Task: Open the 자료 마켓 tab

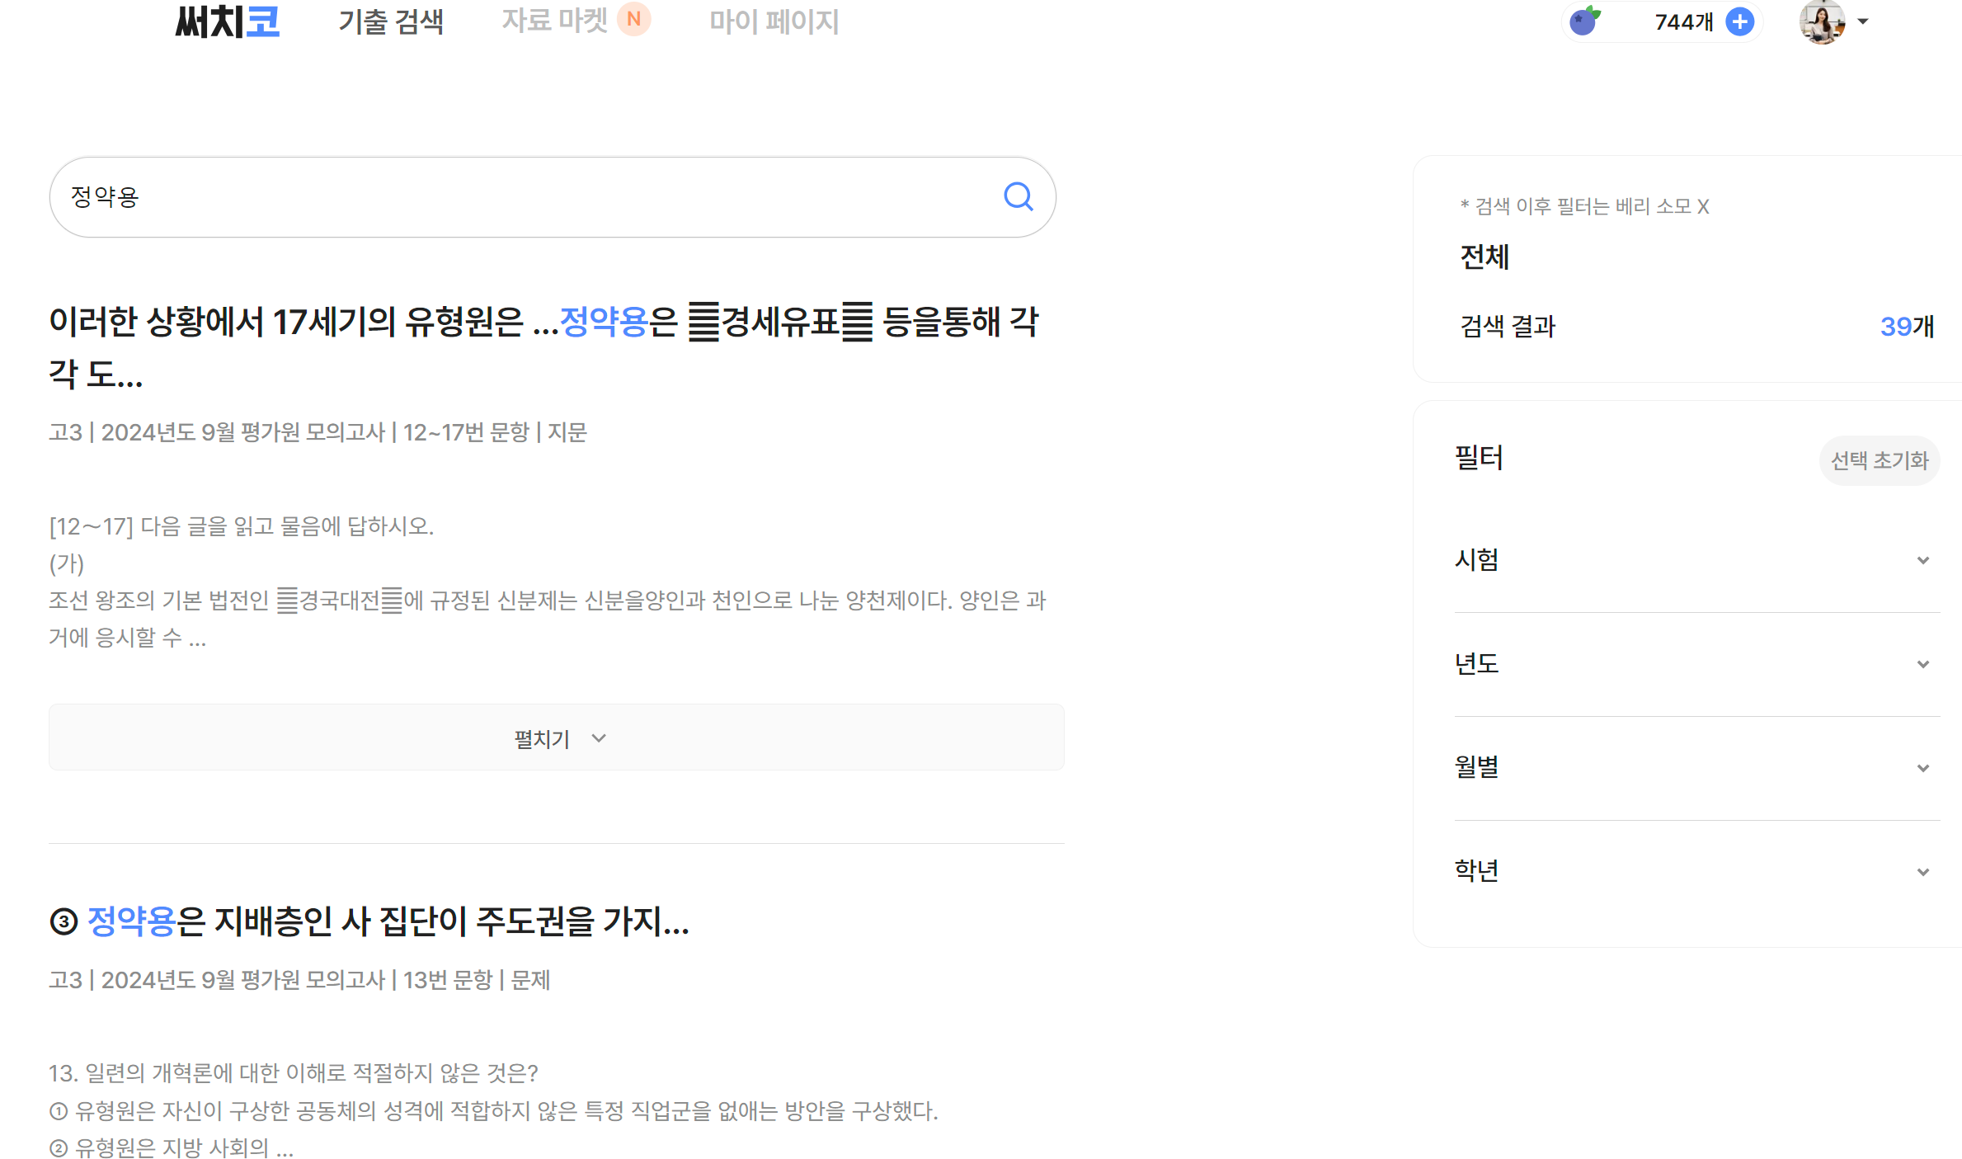Action: click(x=554, y=21)
